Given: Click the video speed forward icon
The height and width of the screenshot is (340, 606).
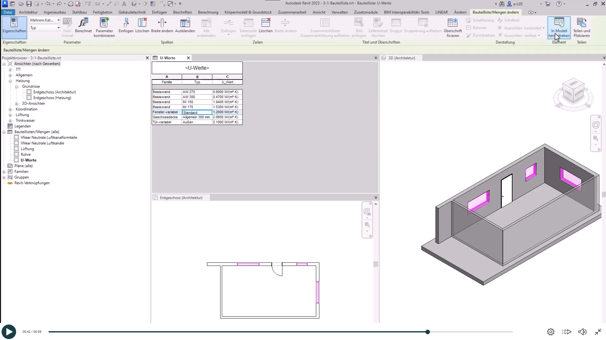Looking at the screenshot, I should click(567, 332).
